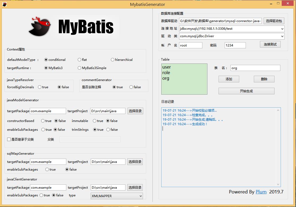The width and height of the screenshot is (296, 207).
Task: Click 选择目录 for sqlMapGenerator
Action: (135, 162)
